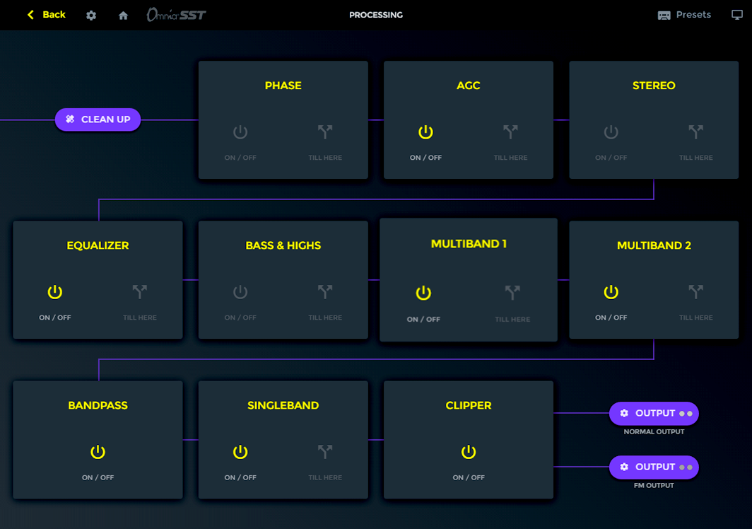This screenshot has width=752, height=529.
Task: Open the Normal Output settings button
Action: (654, 413)
